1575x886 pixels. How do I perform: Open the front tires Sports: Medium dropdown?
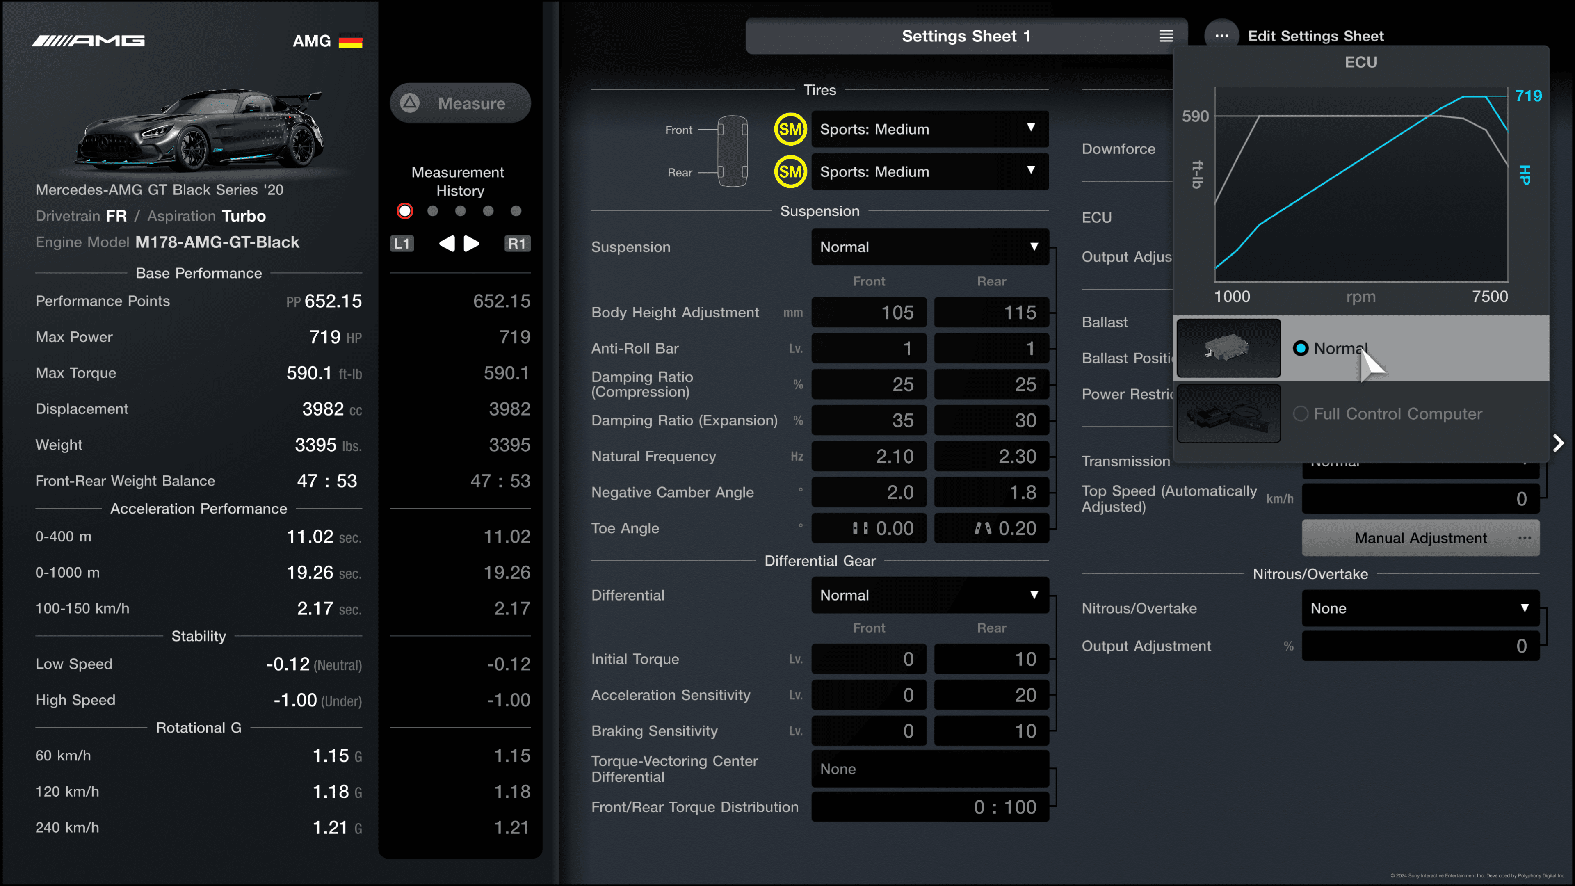pos(930,129)
